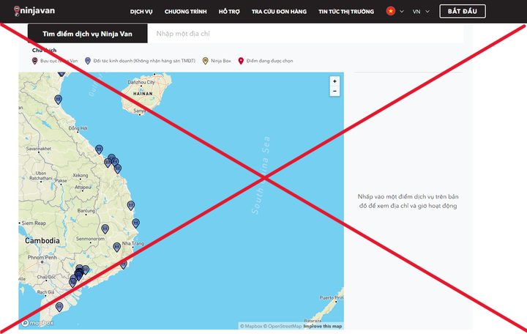Click 'Tìm điểm dịch vụ Ninja Van' button
Viewport: 527px width, 334px height.
click(87, 34)
